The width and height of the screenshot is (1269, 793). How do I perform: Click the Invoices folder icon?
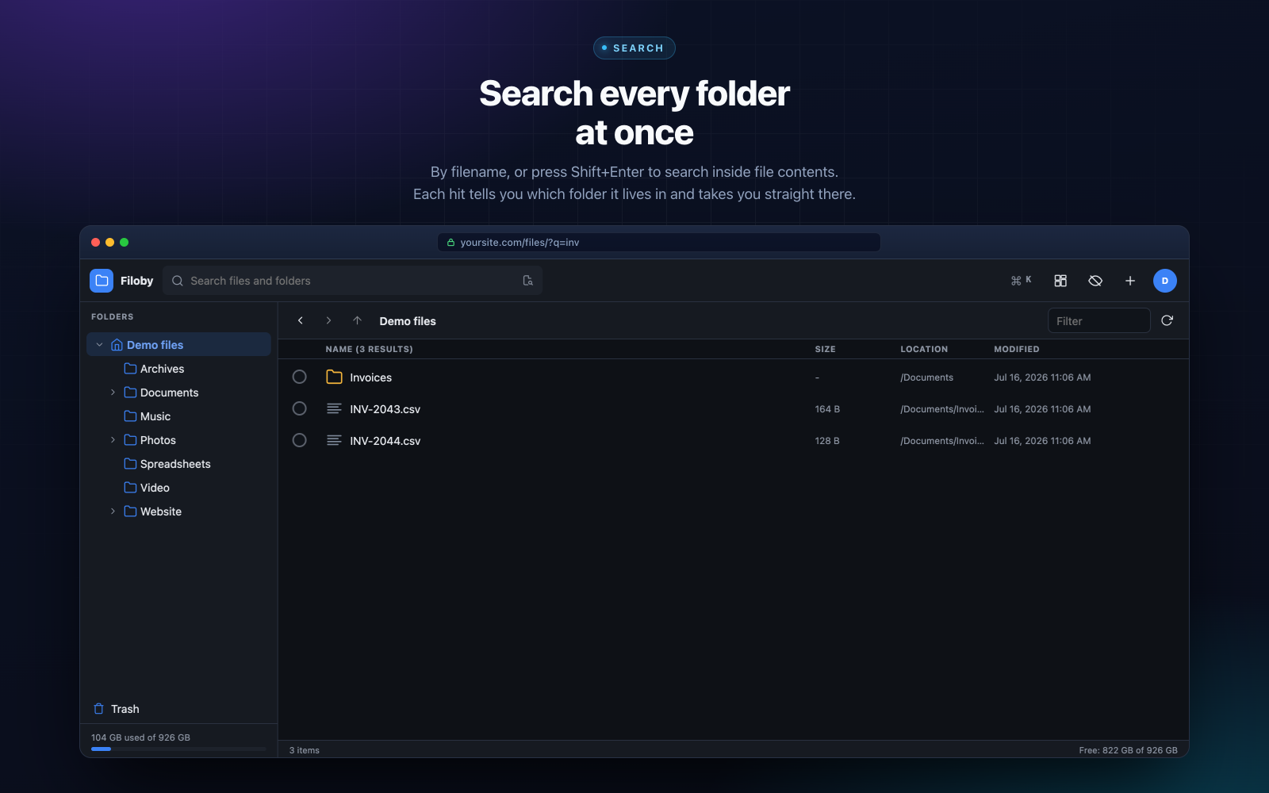(x=335, y=377)
